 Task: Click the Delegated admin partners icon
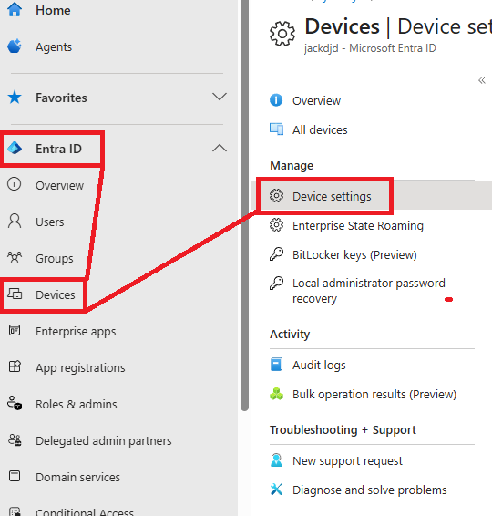click(15, 440)
